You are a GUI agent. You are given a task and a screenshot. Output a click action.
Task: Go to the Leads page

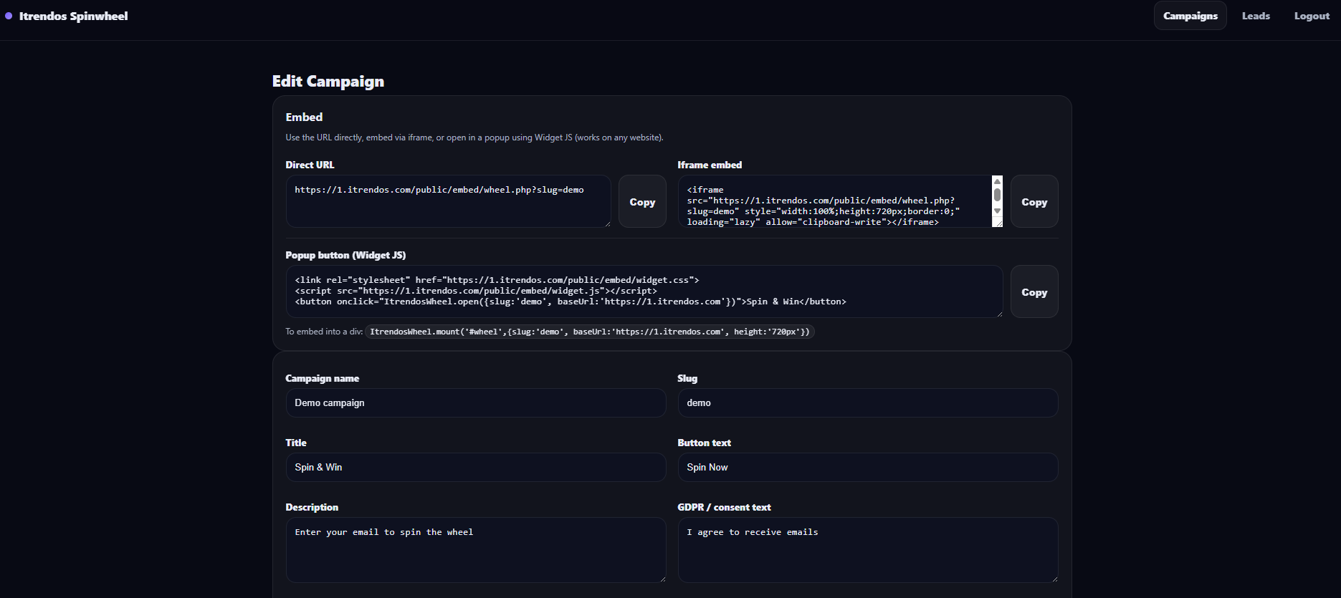tap(1256, 16)
